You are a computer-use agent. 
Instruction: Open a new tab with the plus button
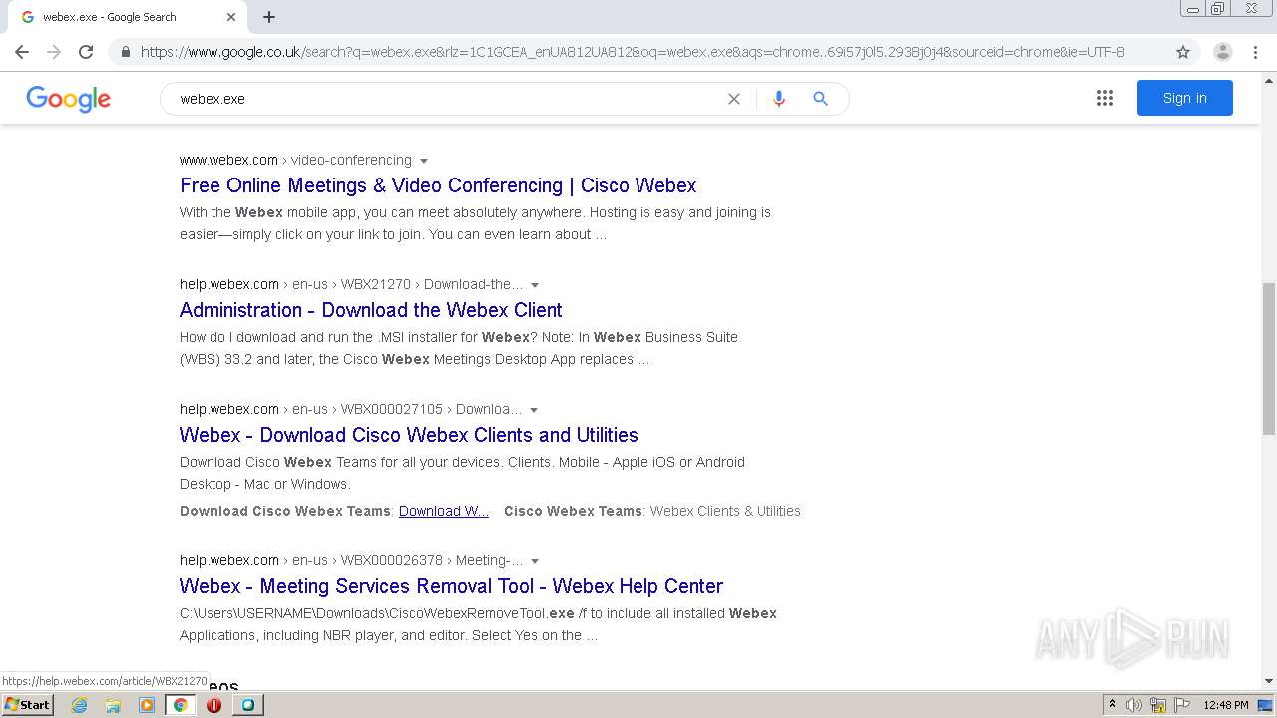[269, 17]
